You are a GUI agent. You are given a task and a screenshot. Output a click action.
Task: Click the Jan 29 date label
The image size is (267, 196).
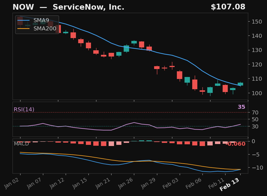pos(148,183)
